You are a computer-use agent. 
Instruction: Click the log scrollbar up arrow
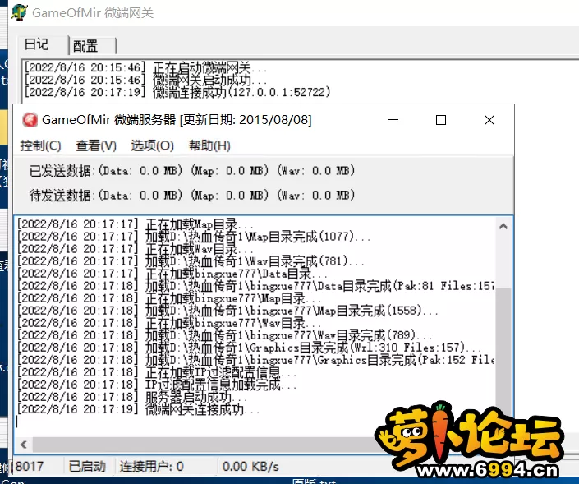click(x=503, y=226)
